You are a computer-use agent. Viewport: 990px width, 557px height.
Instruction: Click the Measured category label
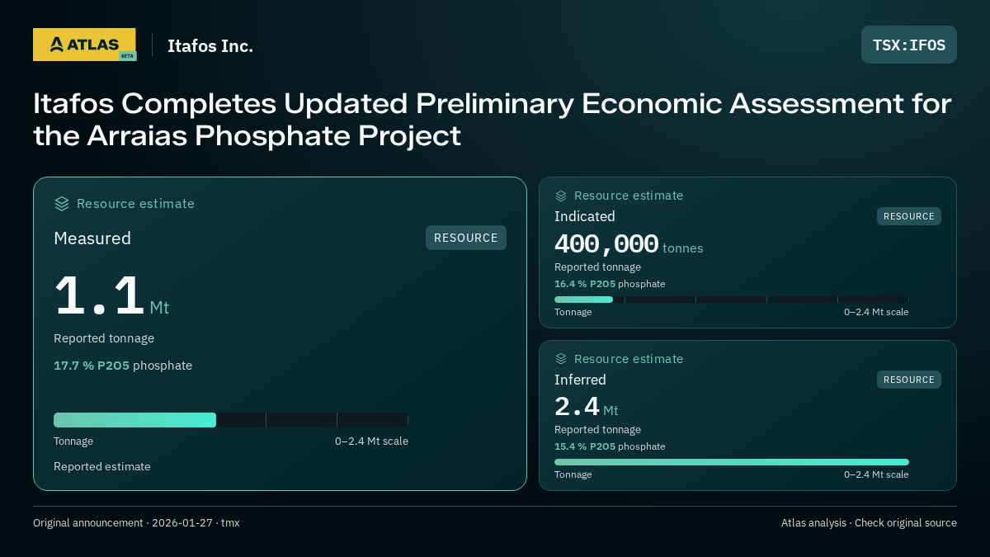(x=92, y=238)
